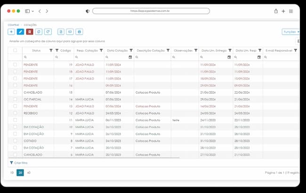Expand the Funções dropdown
Screen dimensions: 306x193
pyautogui.click(x=291, y=32)
